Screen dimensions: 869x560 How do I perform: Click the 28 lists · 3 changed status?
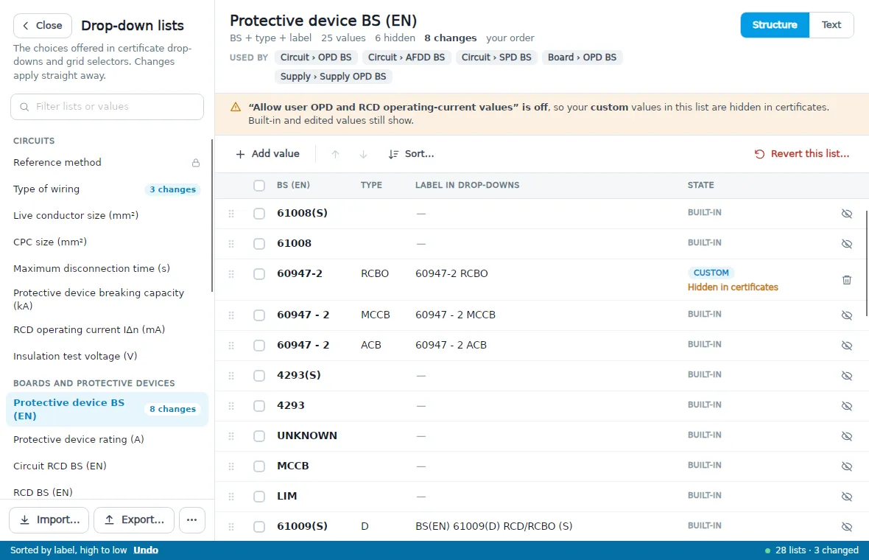[x=812, y=550]
